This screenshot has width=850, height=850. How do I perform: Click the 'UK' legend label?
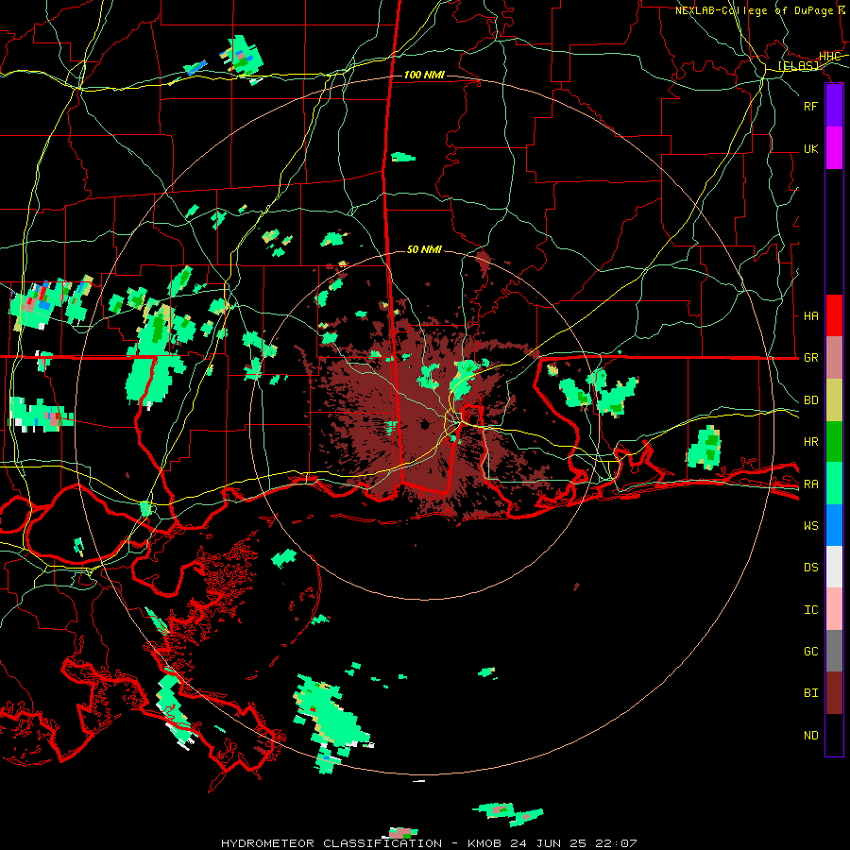pos(810,148)
